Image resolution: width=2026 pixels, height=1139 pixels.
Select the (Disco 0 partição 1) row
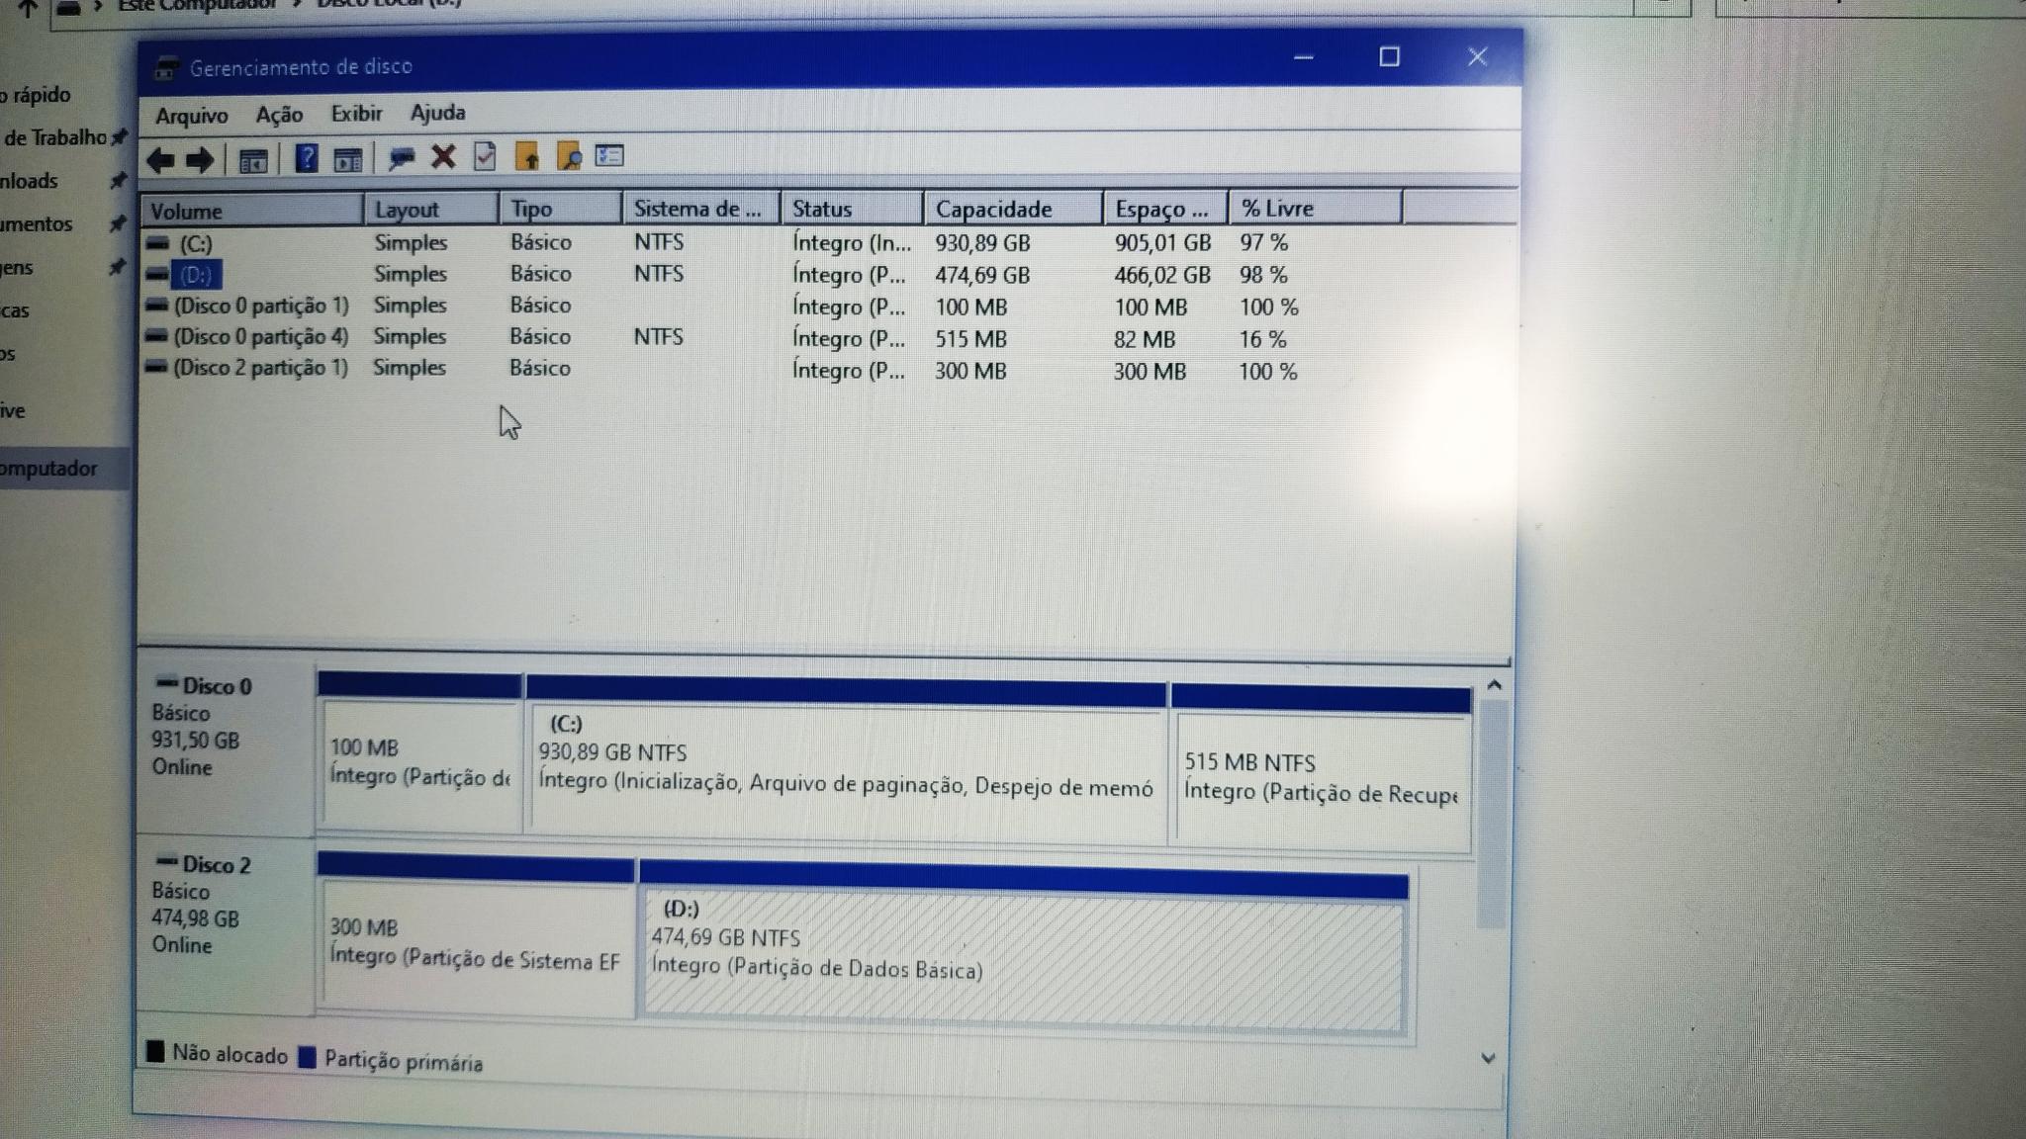722,306
